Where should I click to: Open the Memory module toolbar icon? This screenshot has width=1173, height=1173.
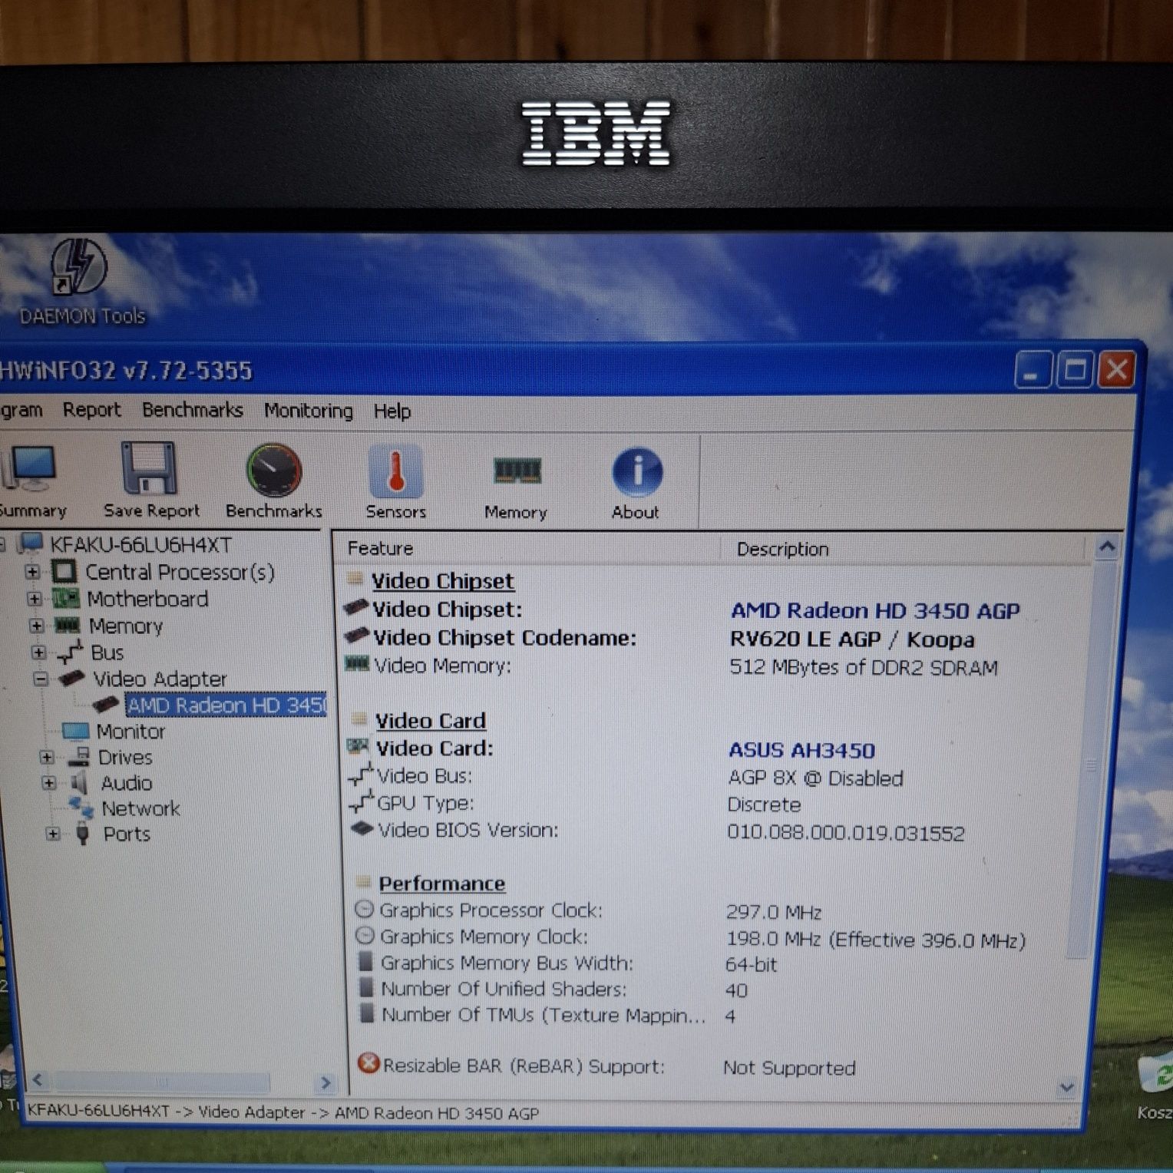click(517, 471)
